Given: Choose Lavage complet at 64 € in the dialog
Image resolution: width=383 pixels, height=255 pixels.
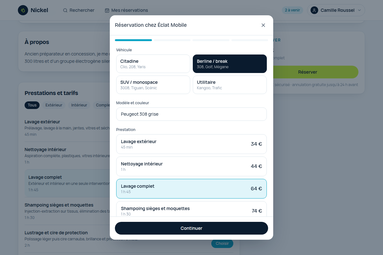Looking at the screenshot, I should click(191, 189).
